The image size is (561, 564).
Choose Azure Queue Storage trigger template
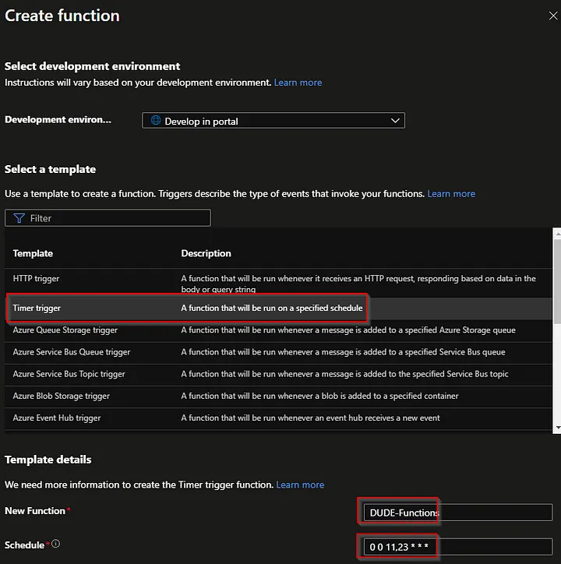(x=65, y=330)
